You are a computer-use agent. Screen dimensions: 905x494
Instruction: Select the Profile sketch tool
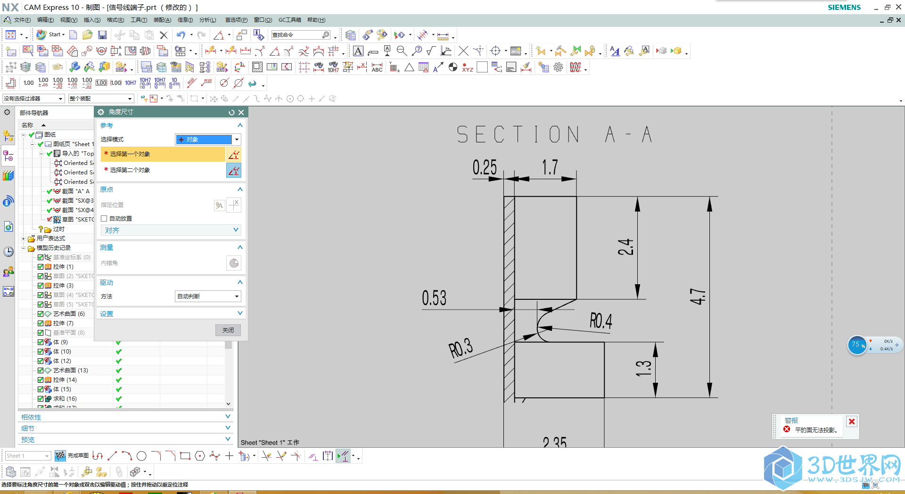(98, 456)
